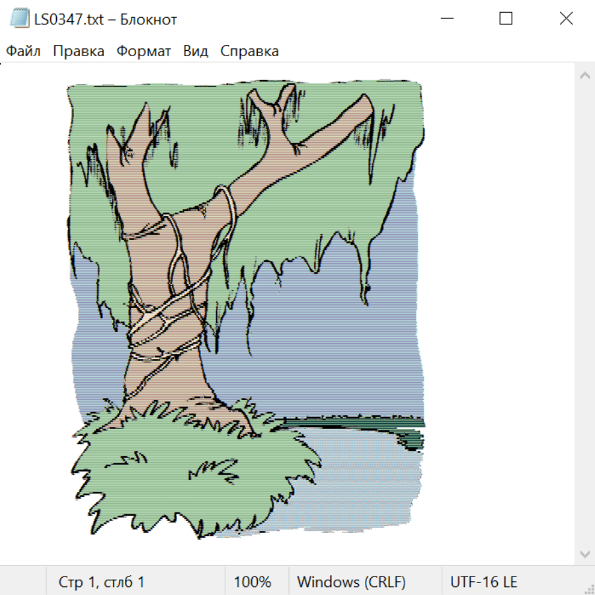This screenshot has height=595, width=595.
Task: Minimize the Блокнот window
Action: click(x=446, y=19)
